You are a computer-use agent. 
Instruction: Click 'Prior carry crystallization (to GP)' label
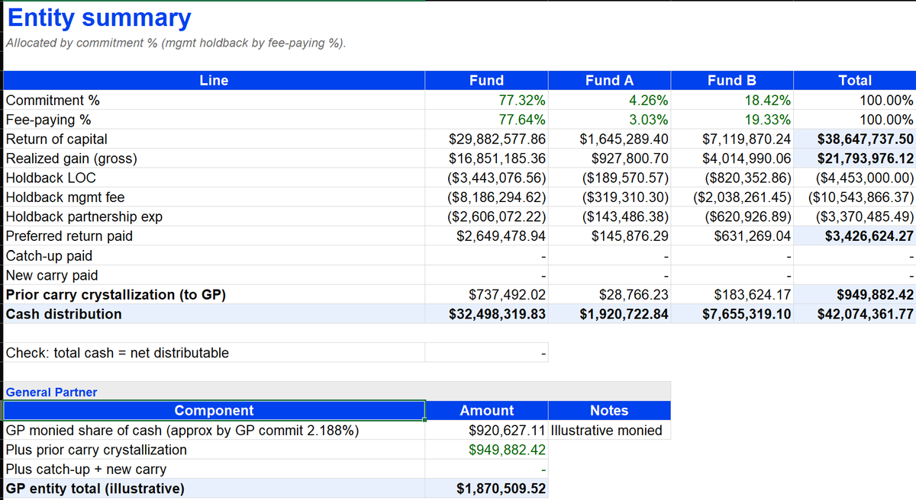(116, 295)
